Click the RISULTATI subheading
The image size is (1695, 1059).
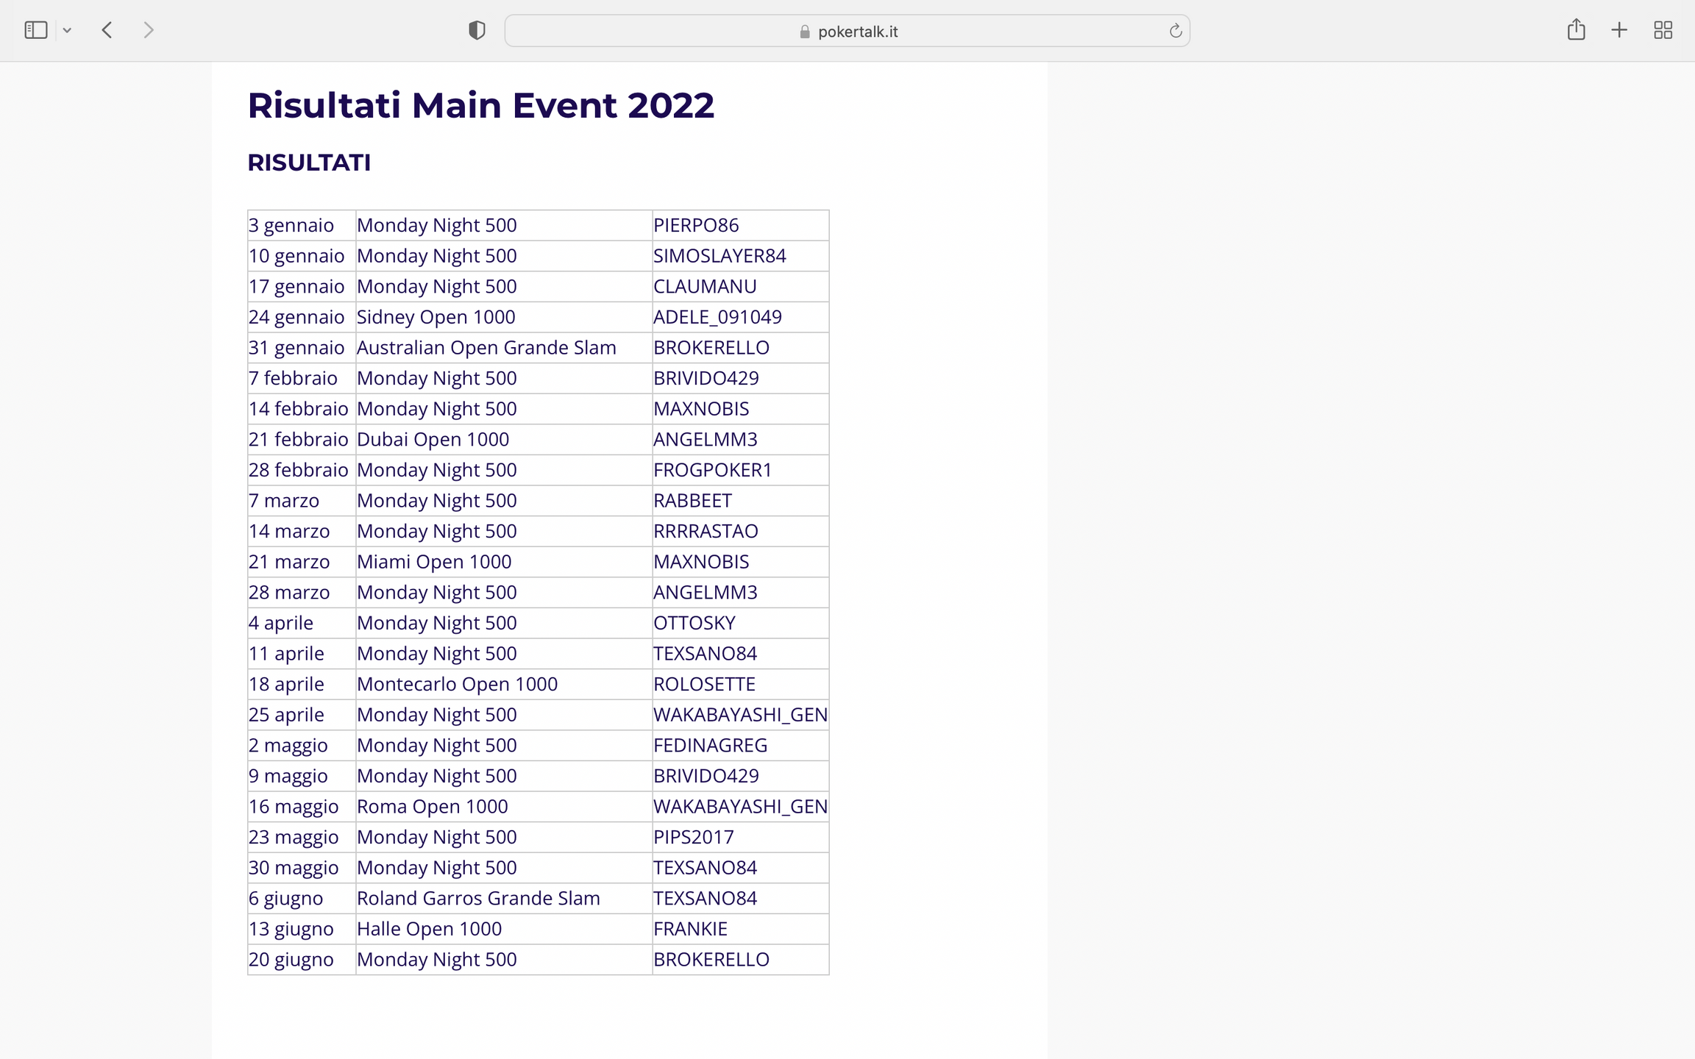point(309,163)
